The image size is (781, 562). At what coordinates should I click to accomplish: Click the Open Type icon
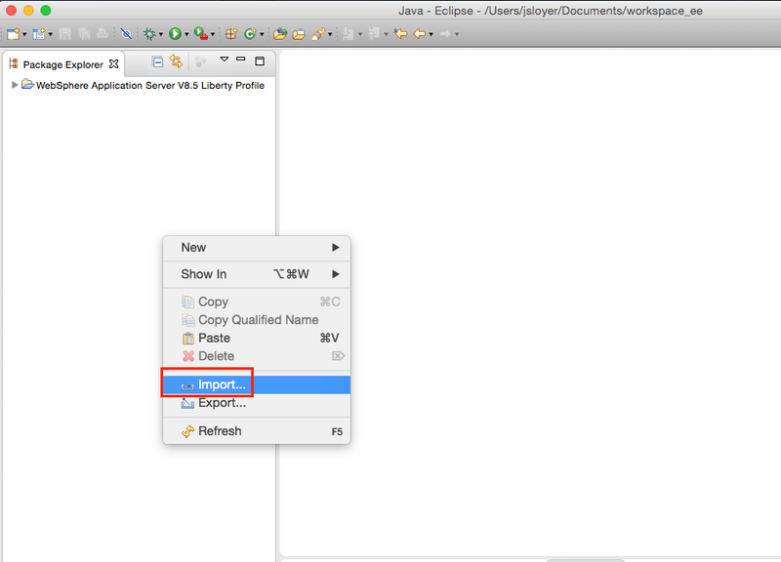[280, 34]
